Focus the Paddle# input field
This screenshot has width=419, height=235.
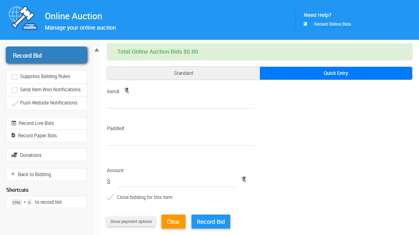coord(181,140)
